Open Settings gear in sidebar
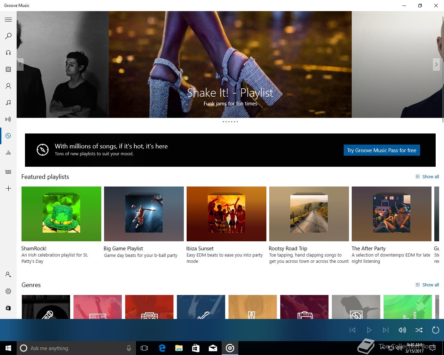 8,291
